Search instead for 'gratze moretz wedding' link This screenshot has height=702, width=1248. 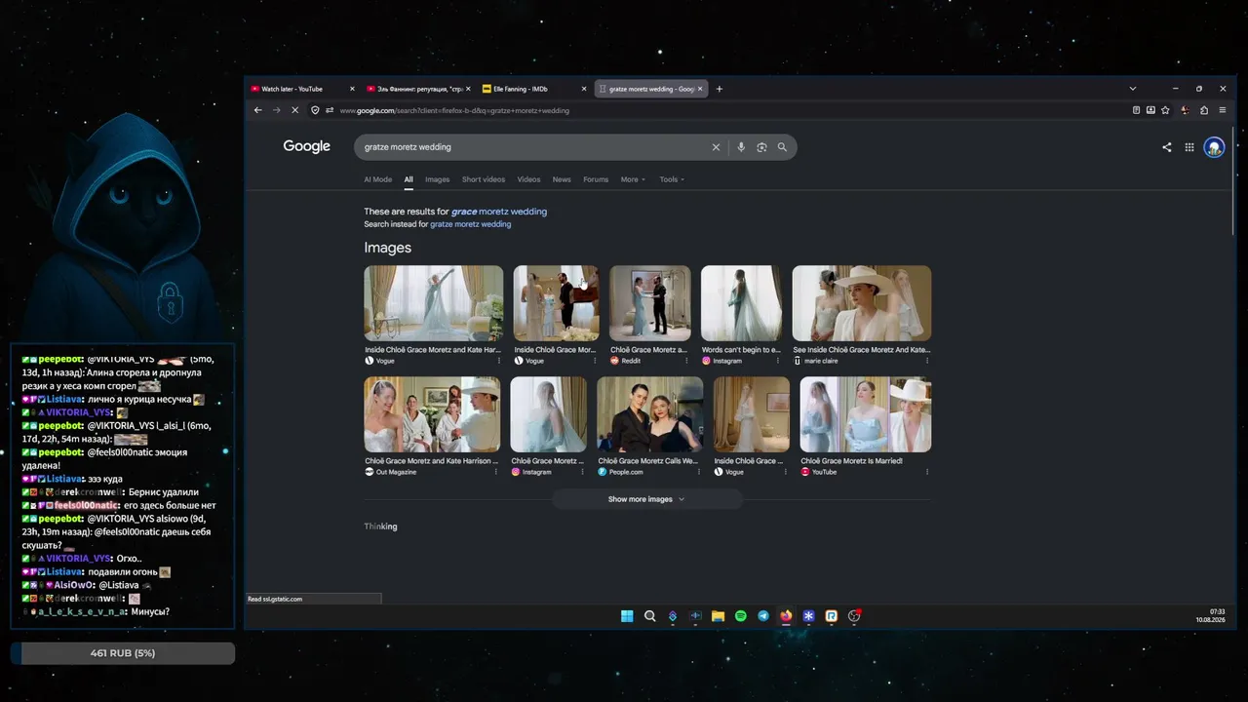click(x=470, y=224)
